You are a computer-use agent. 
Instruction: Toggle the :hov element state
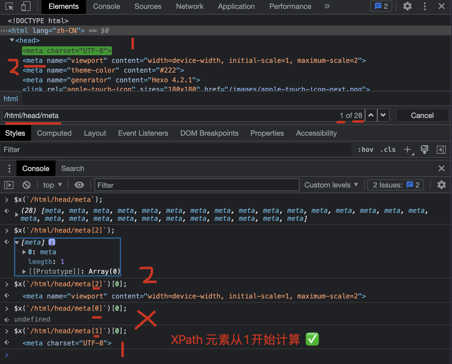[x=366, y=150]
